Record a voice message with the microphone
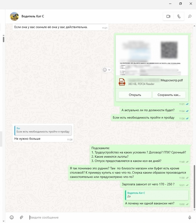Image resolution: width=196 pixels, height=223 pixels. point(190,217)
